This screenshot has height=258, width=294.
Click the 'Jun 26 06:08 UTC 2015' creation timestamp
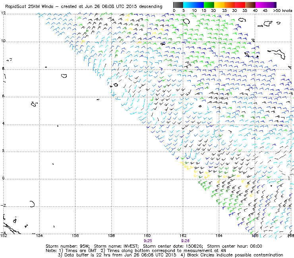(111, 6)
